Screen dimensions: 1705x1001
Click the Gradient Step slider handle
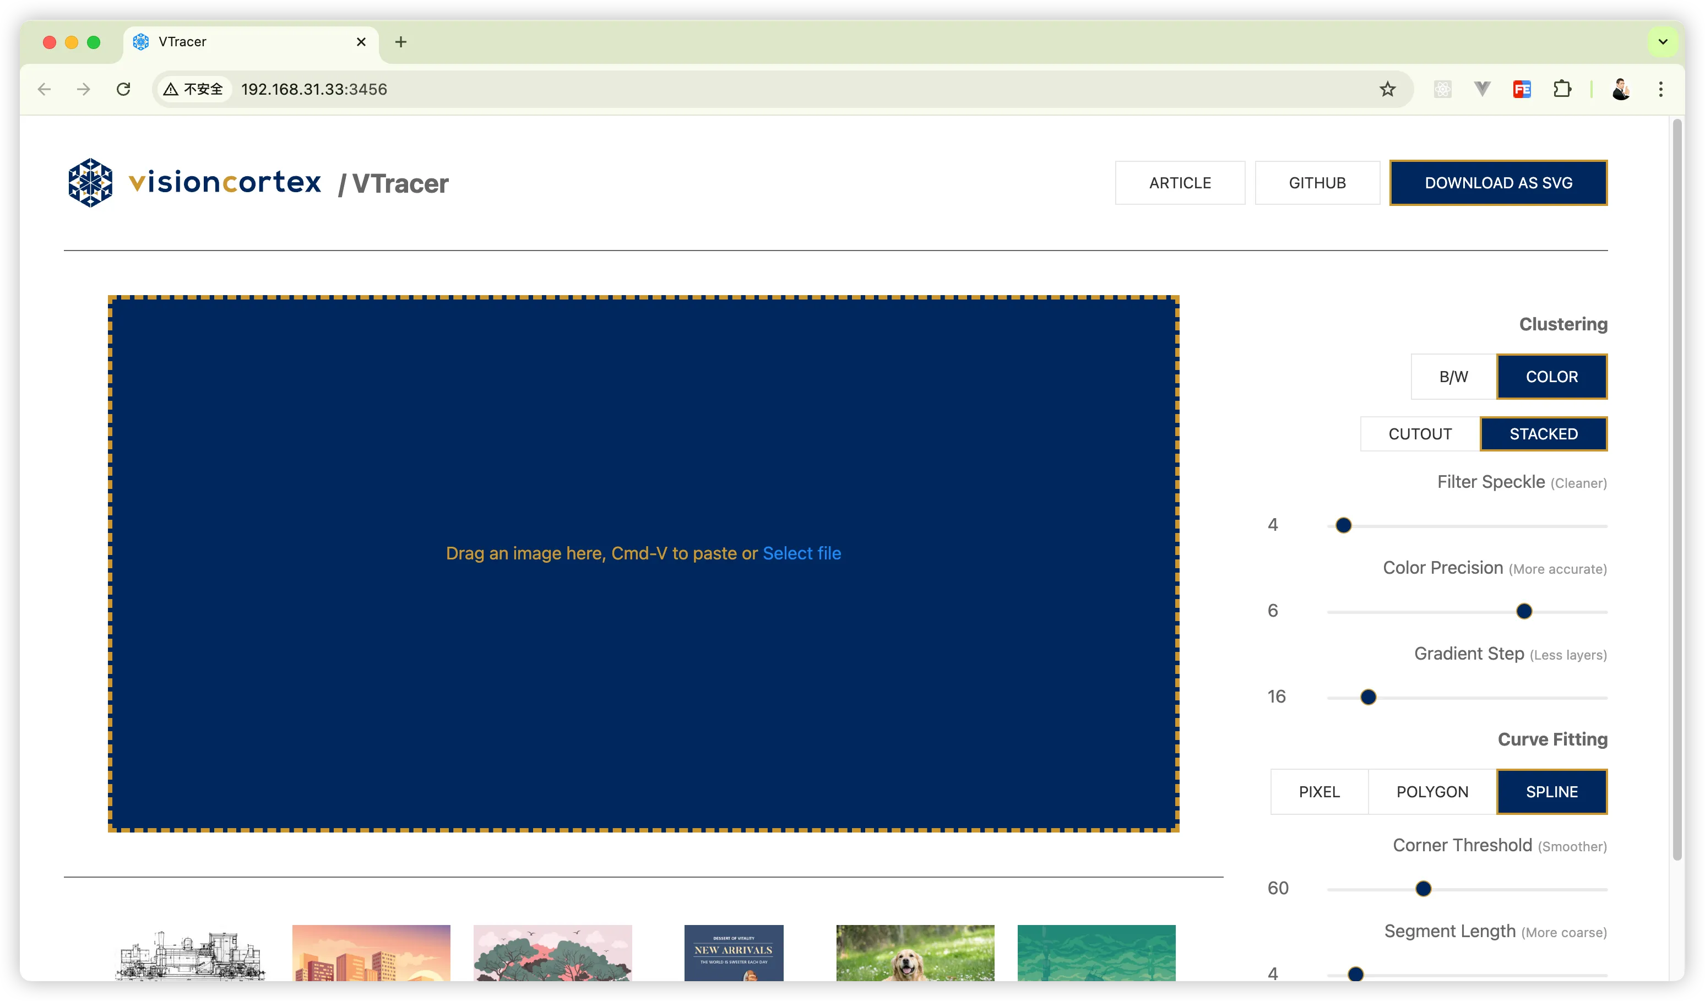(1368, 697)
